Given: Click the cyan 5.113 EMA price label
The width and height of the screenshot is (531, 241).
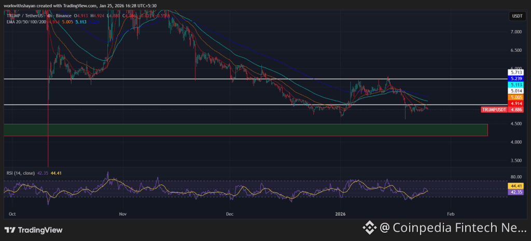Looking at the screenshot, I should tap(516, 85).
